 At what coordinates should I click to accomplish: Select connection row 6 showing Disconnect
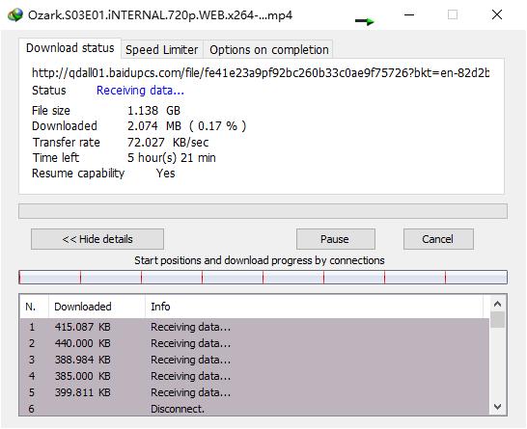coord(254,409)
